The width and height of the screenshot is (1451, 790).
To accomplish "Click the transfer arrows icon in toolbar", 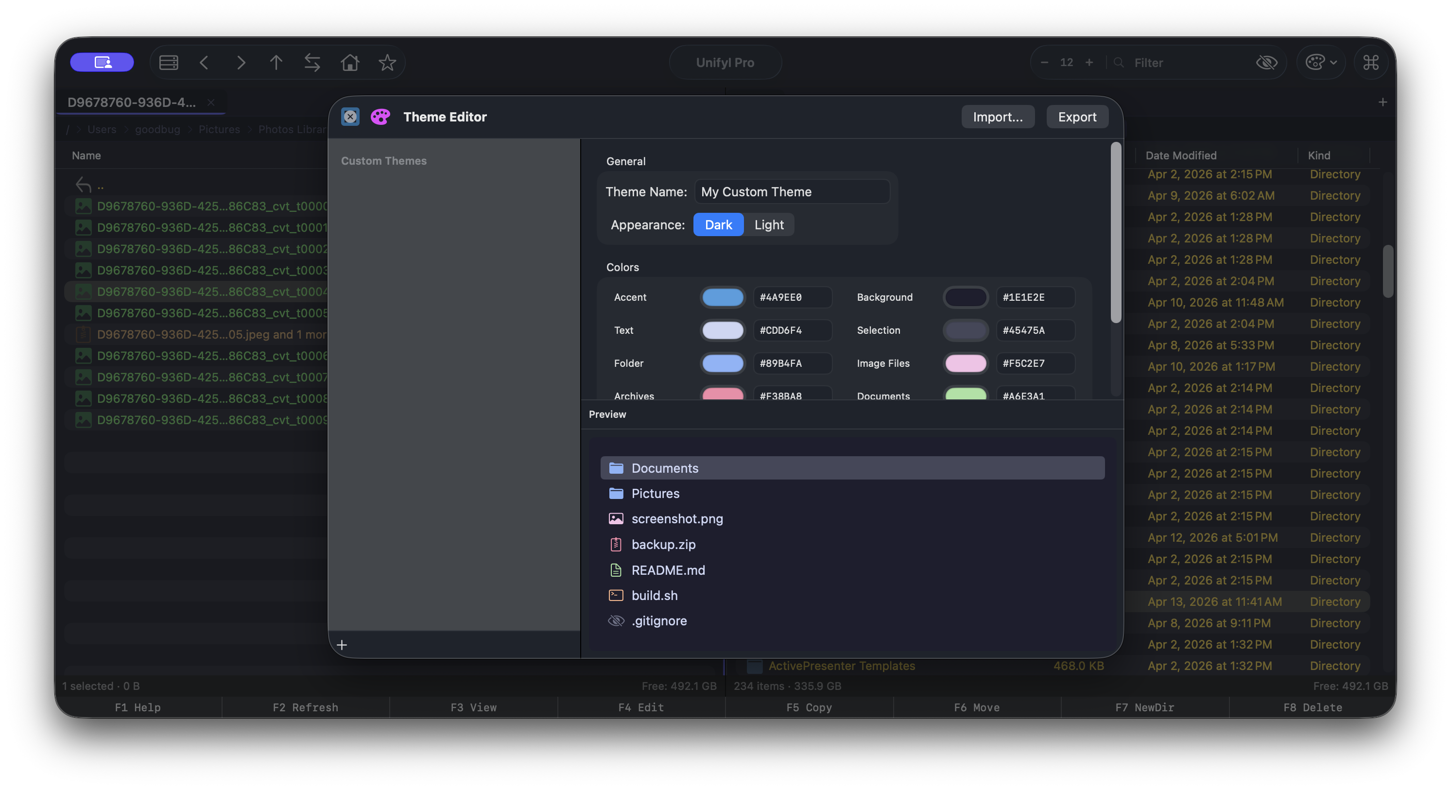I will (312, 63).
